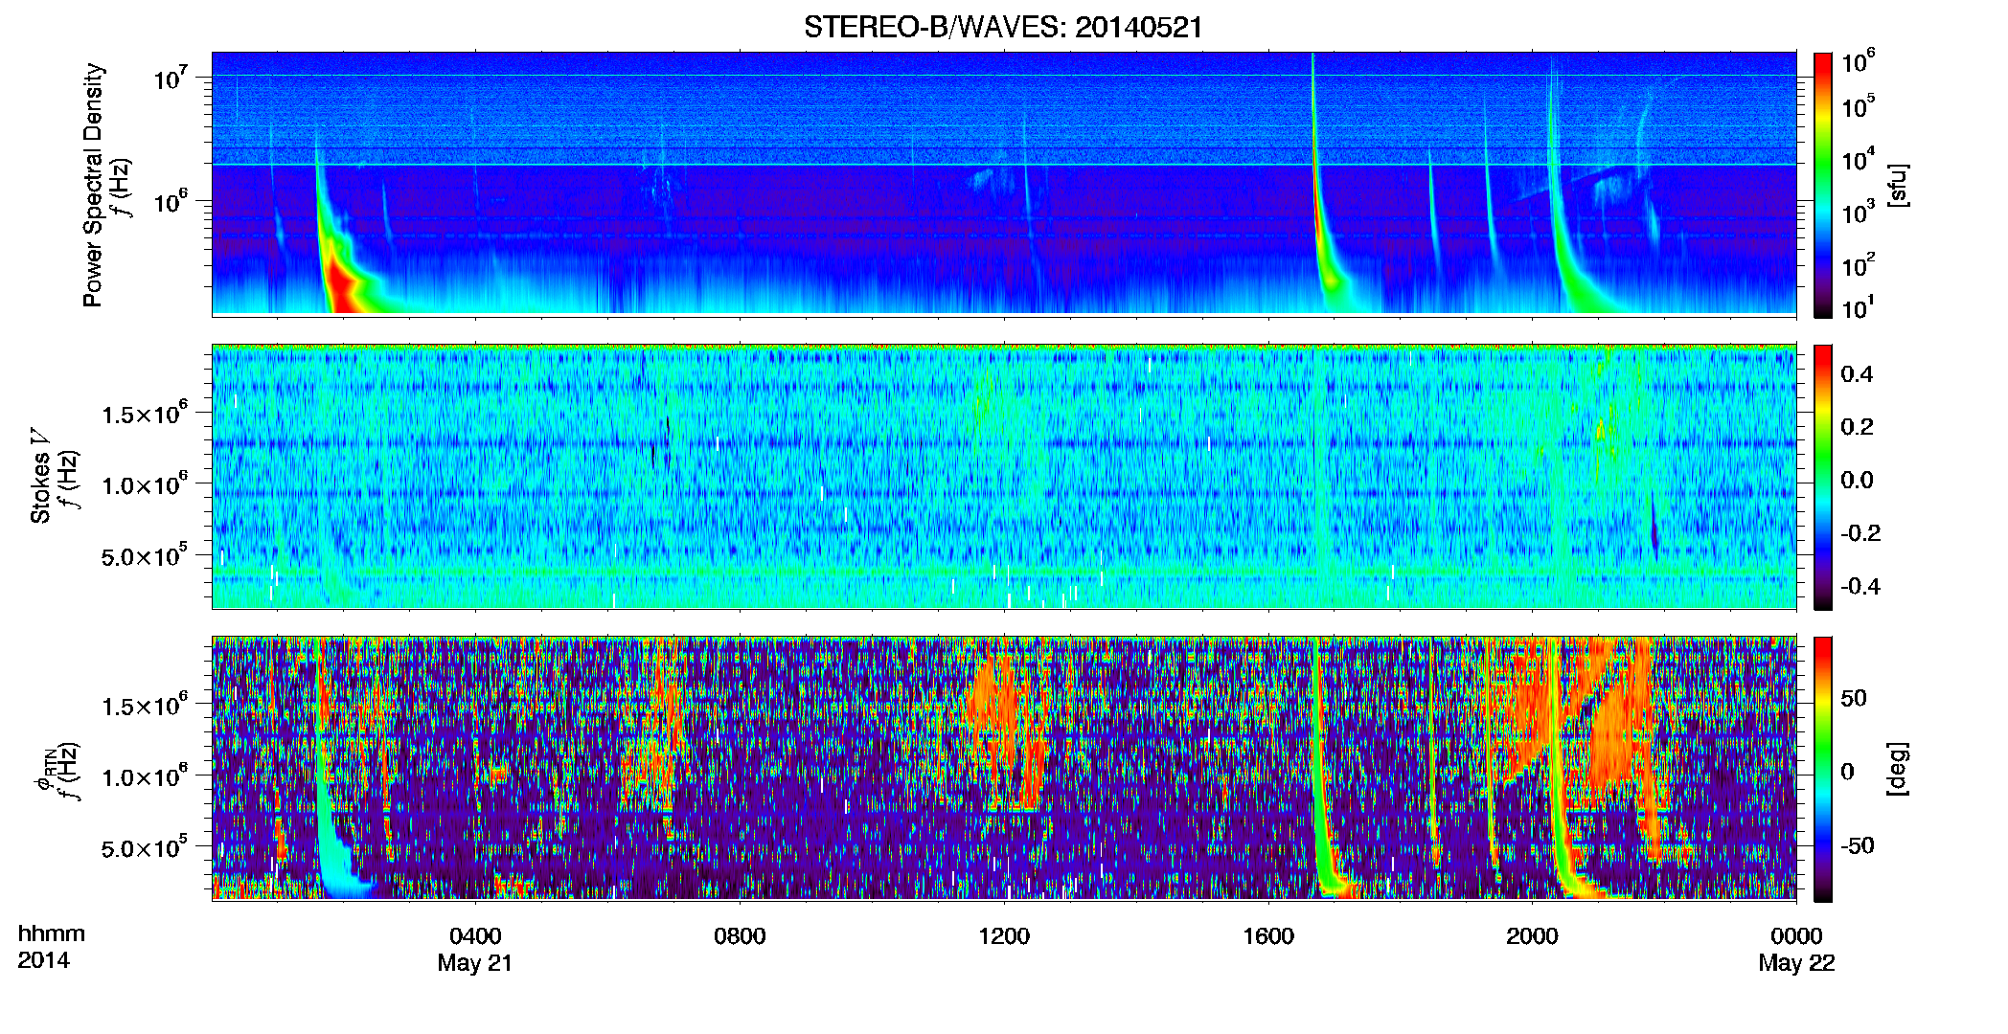Click the φRTN degrees colorbar
Screen dimensions: 2008x1034
tap(1823, 769)
